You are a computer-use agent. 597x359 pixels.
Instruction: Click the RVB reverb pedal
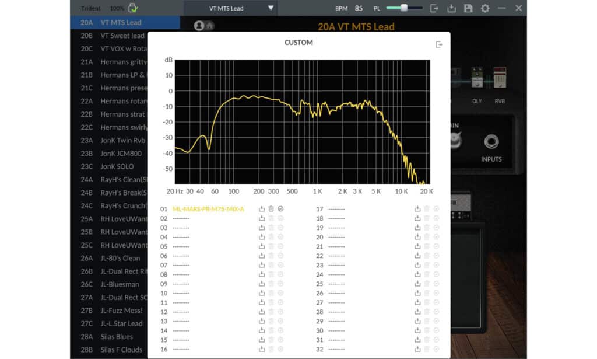point(500,78)
